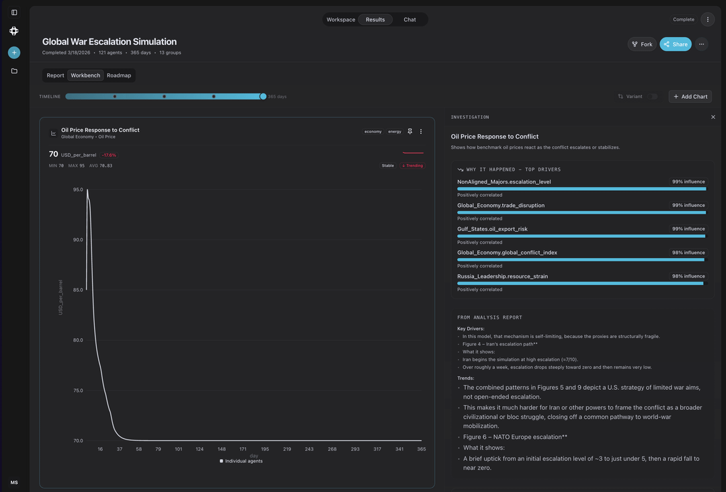Click the Add Chart button
This screenshot has height=492, width=726.
(690, 97)
